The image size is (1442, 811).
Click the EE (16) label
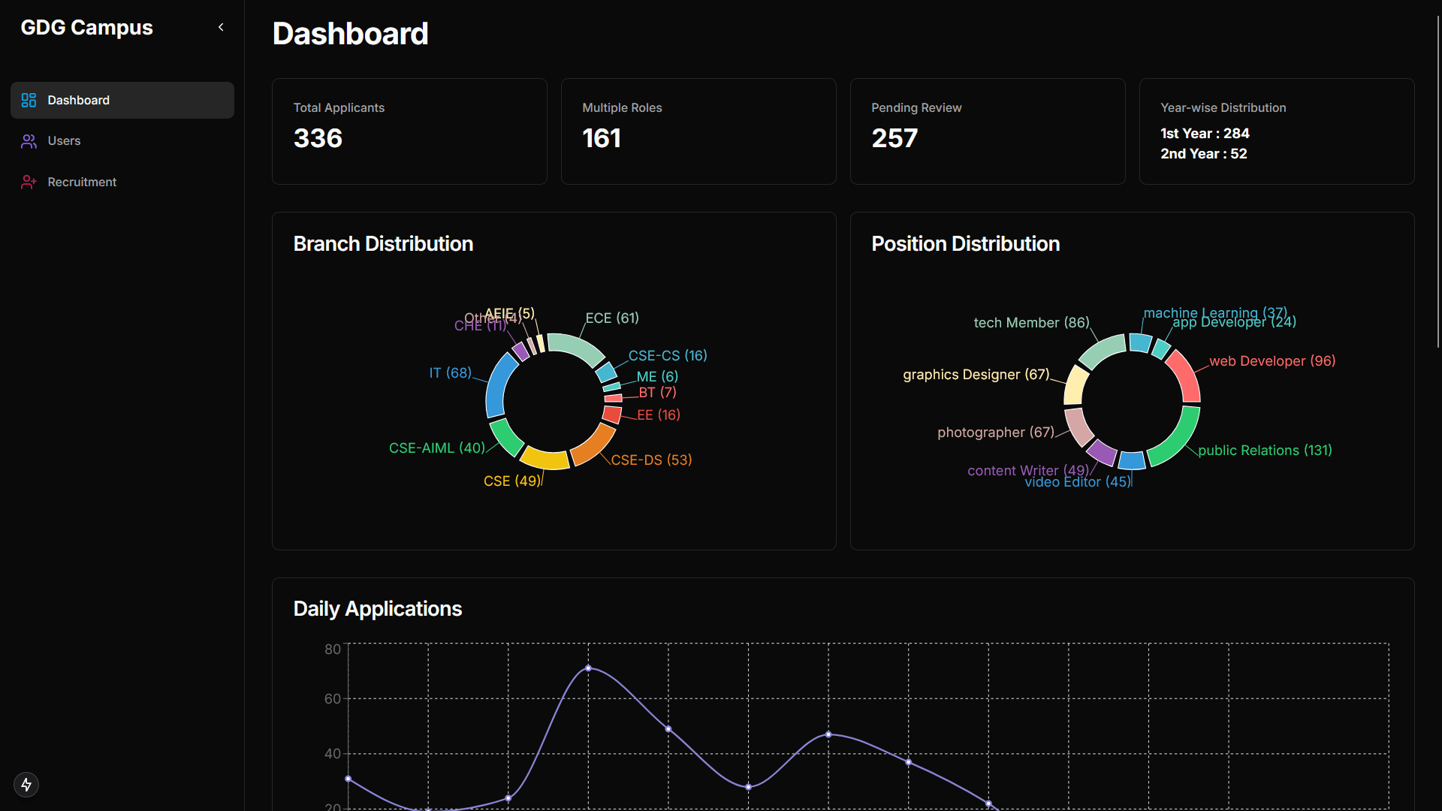658,415
